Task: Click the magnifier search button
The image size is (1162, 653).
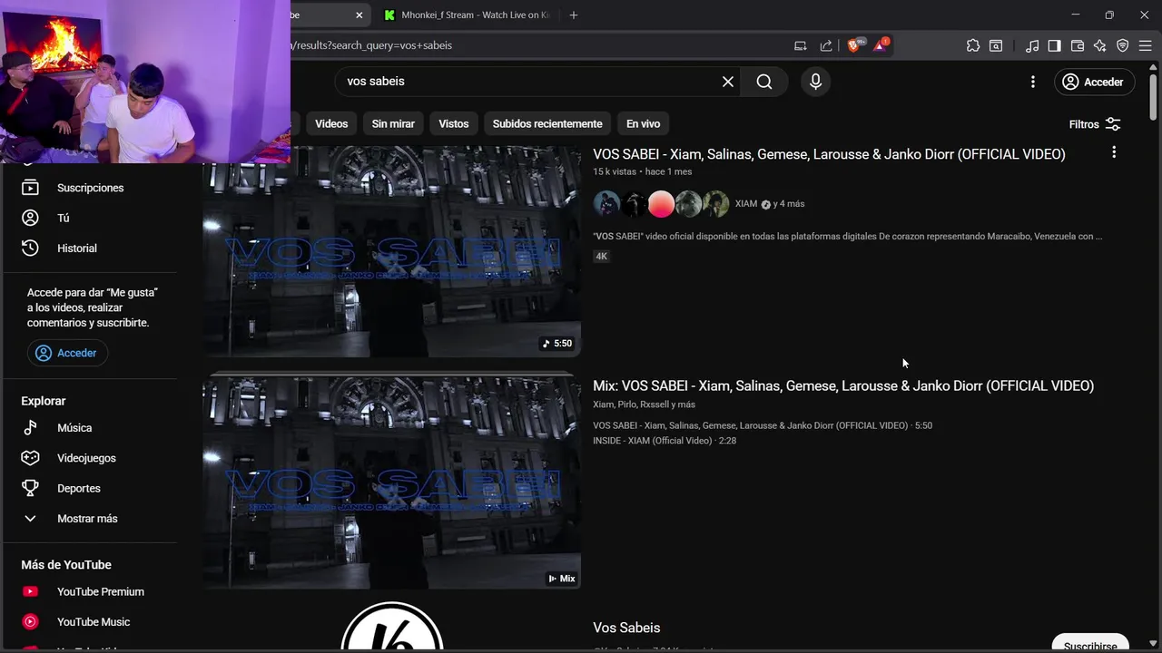Action: 764,82
